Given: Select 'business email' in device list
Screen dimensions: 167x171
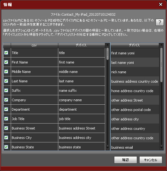Looking at the screenshot, I should (x=135, y=147).
